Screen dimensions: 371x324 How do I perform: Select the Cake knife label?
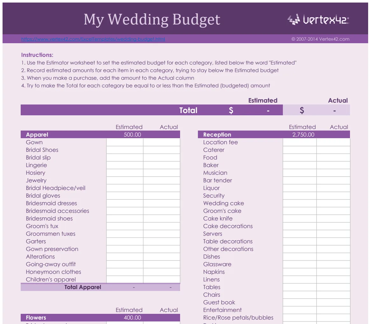(x=218, y=219)
